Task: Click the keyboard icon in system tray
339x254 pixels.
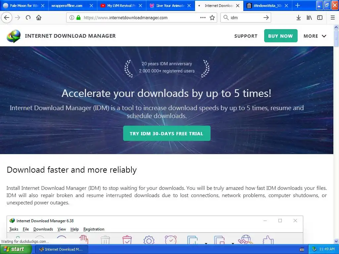Action: [x=302, y=249]
